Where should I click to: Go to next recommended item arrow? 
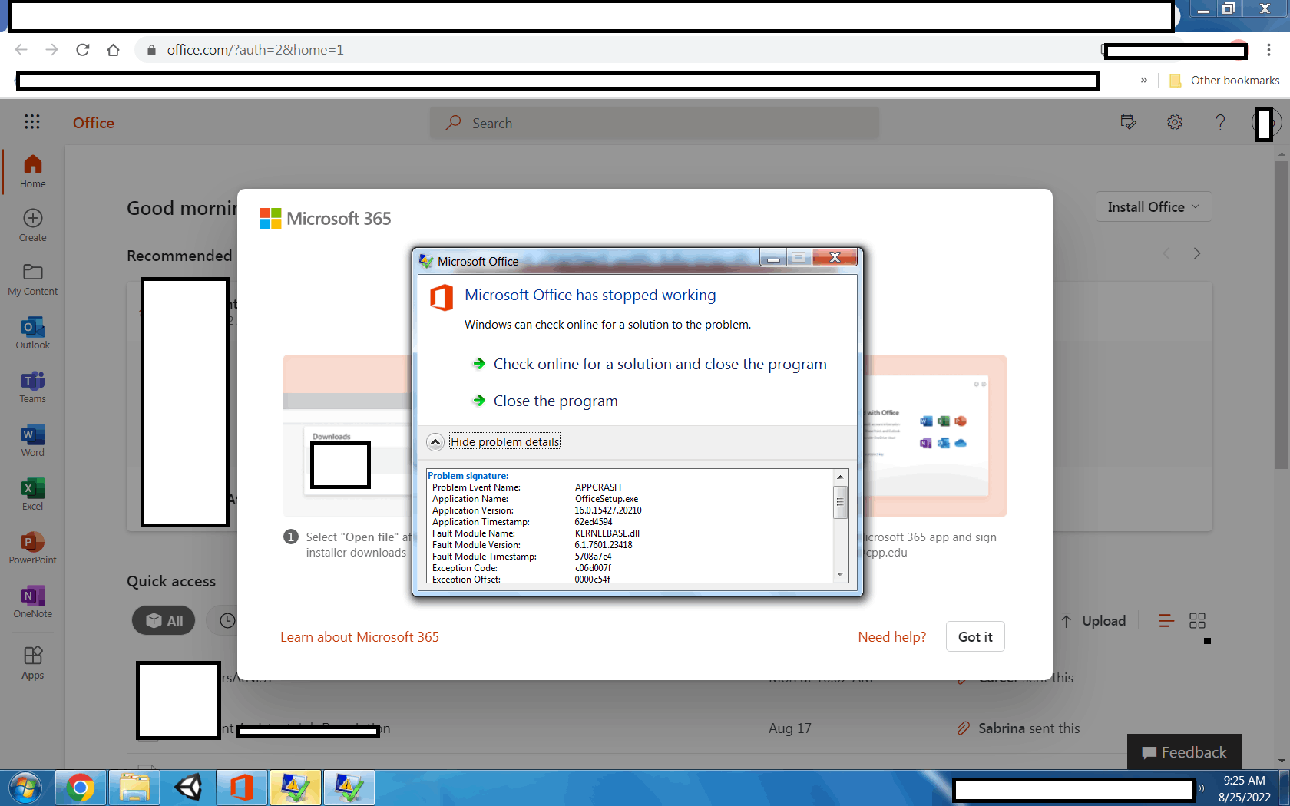1197,253
